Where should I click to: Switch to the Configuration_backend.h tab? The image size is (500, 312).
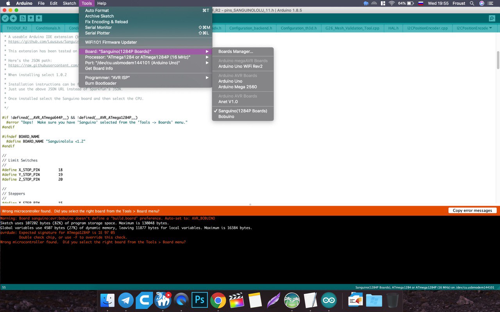point(250,28)
